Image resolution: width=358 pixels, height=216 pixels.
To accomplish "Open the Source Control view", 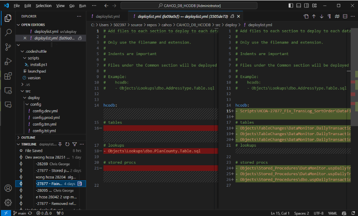I will click(8, 47).
